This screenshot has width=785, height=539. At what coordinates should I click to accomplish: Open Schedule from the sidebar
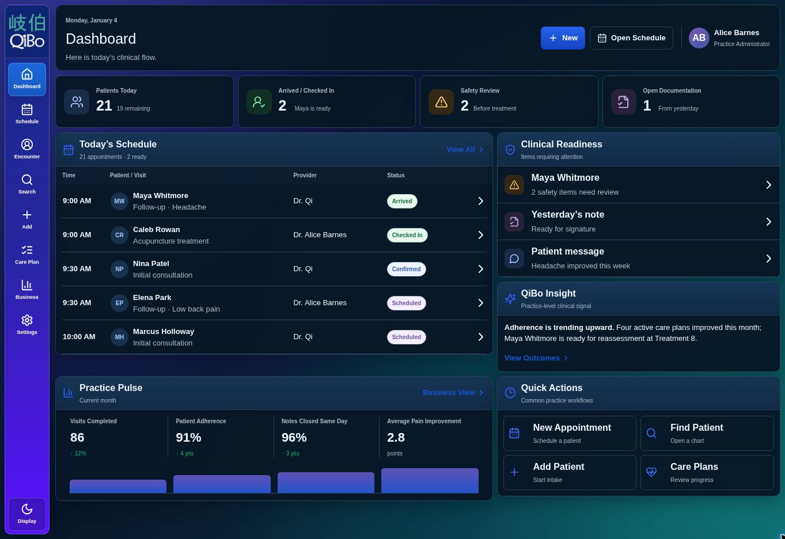(x=27, y=114)
